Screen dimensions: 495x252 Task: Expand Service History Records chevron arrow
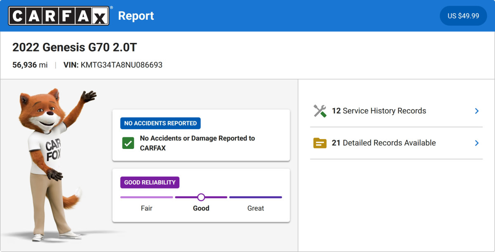coord(476,111)
